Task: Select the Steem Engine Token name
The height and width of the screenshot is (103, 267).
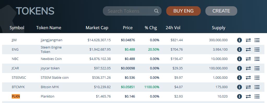Action: (x=51, y=50)
